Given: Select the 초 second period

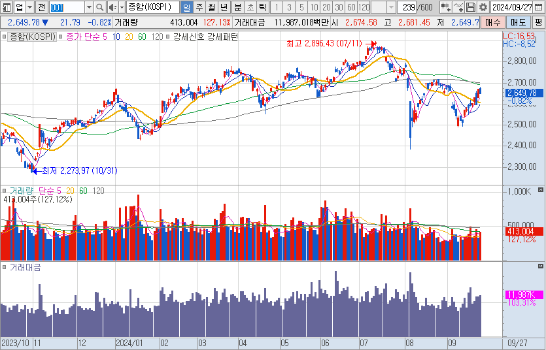Looking at the screenshot, I should pyautogui.click(x=250, y=7).
